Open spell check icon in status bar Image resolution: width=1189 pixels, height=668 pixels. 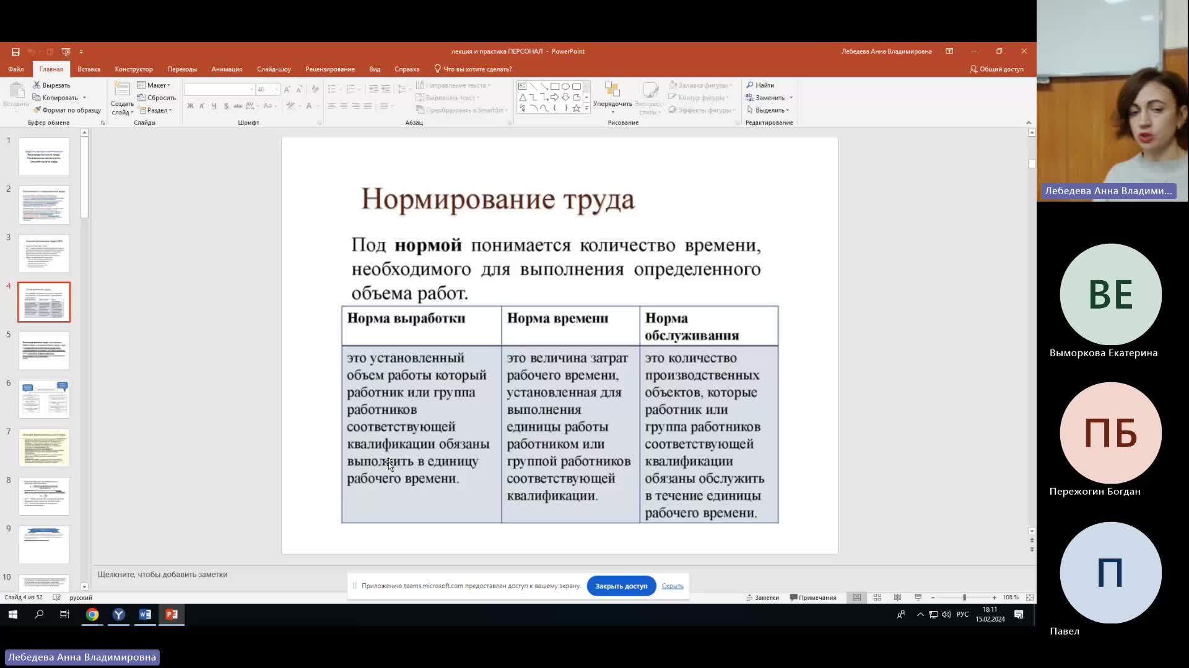pos(57,597)
